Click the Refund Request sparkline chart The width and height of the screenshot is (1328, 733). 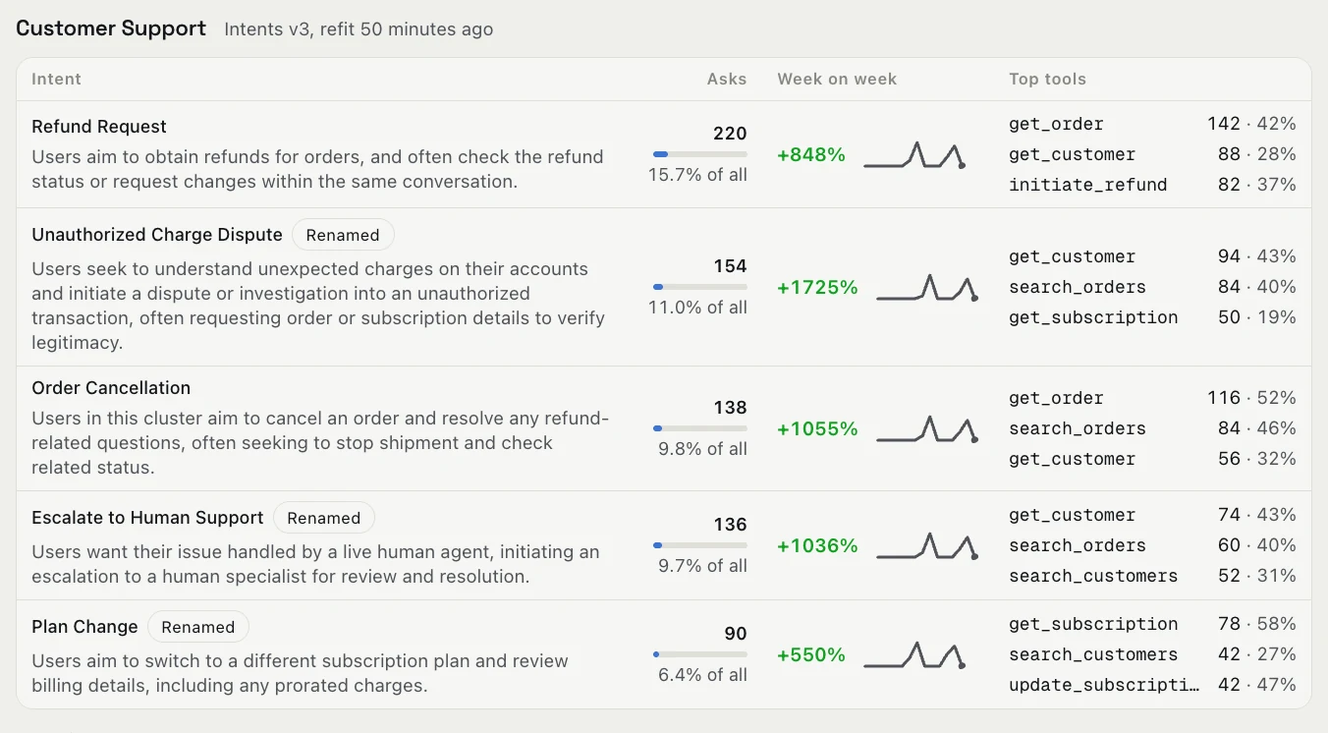914,155
